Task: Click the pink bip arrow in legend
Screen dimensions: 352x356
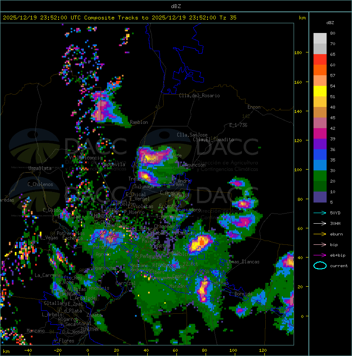Action: (320, 244)
